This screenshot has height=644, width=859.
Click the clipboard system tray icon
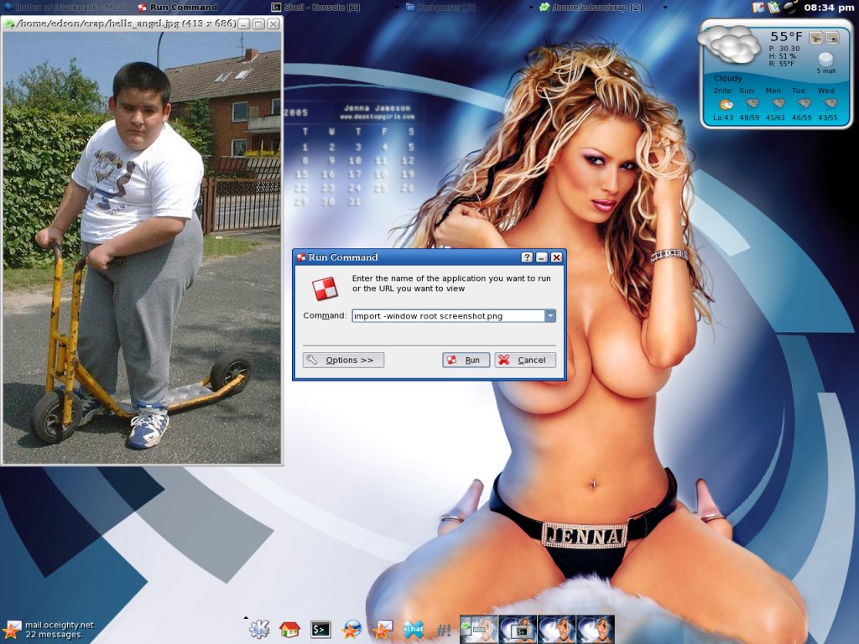pos(773,7)
